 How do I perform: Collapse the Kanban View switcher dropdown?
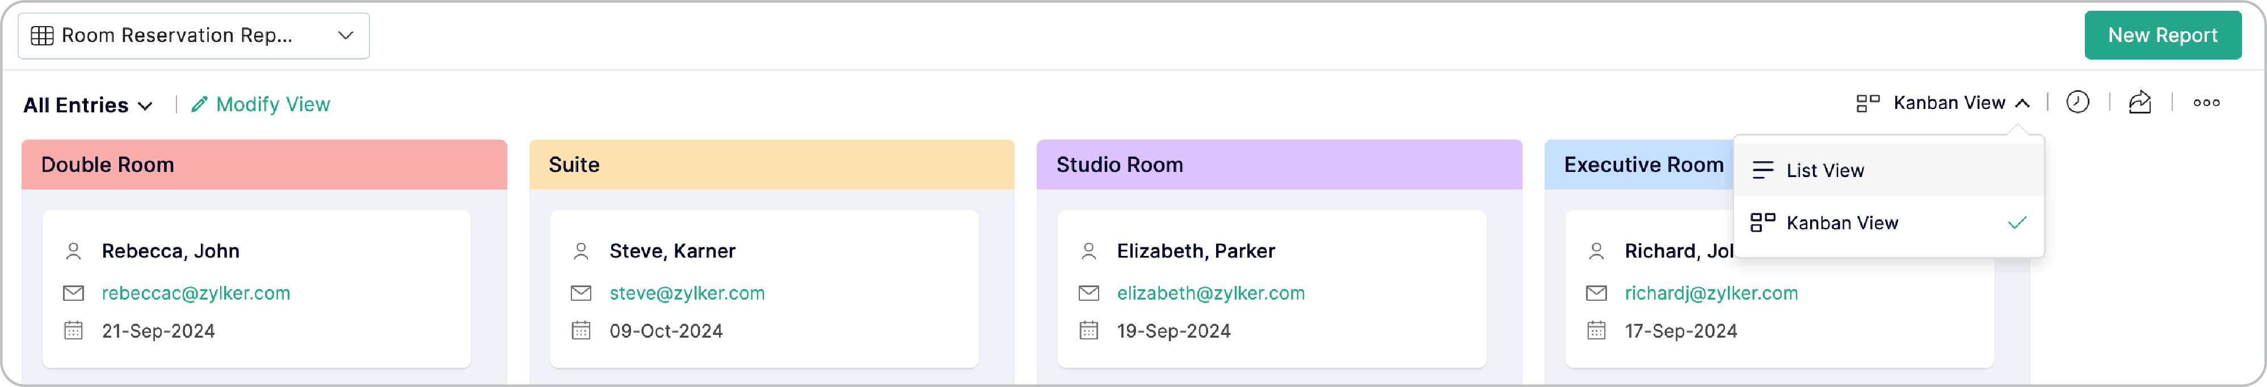[2022, 103]
